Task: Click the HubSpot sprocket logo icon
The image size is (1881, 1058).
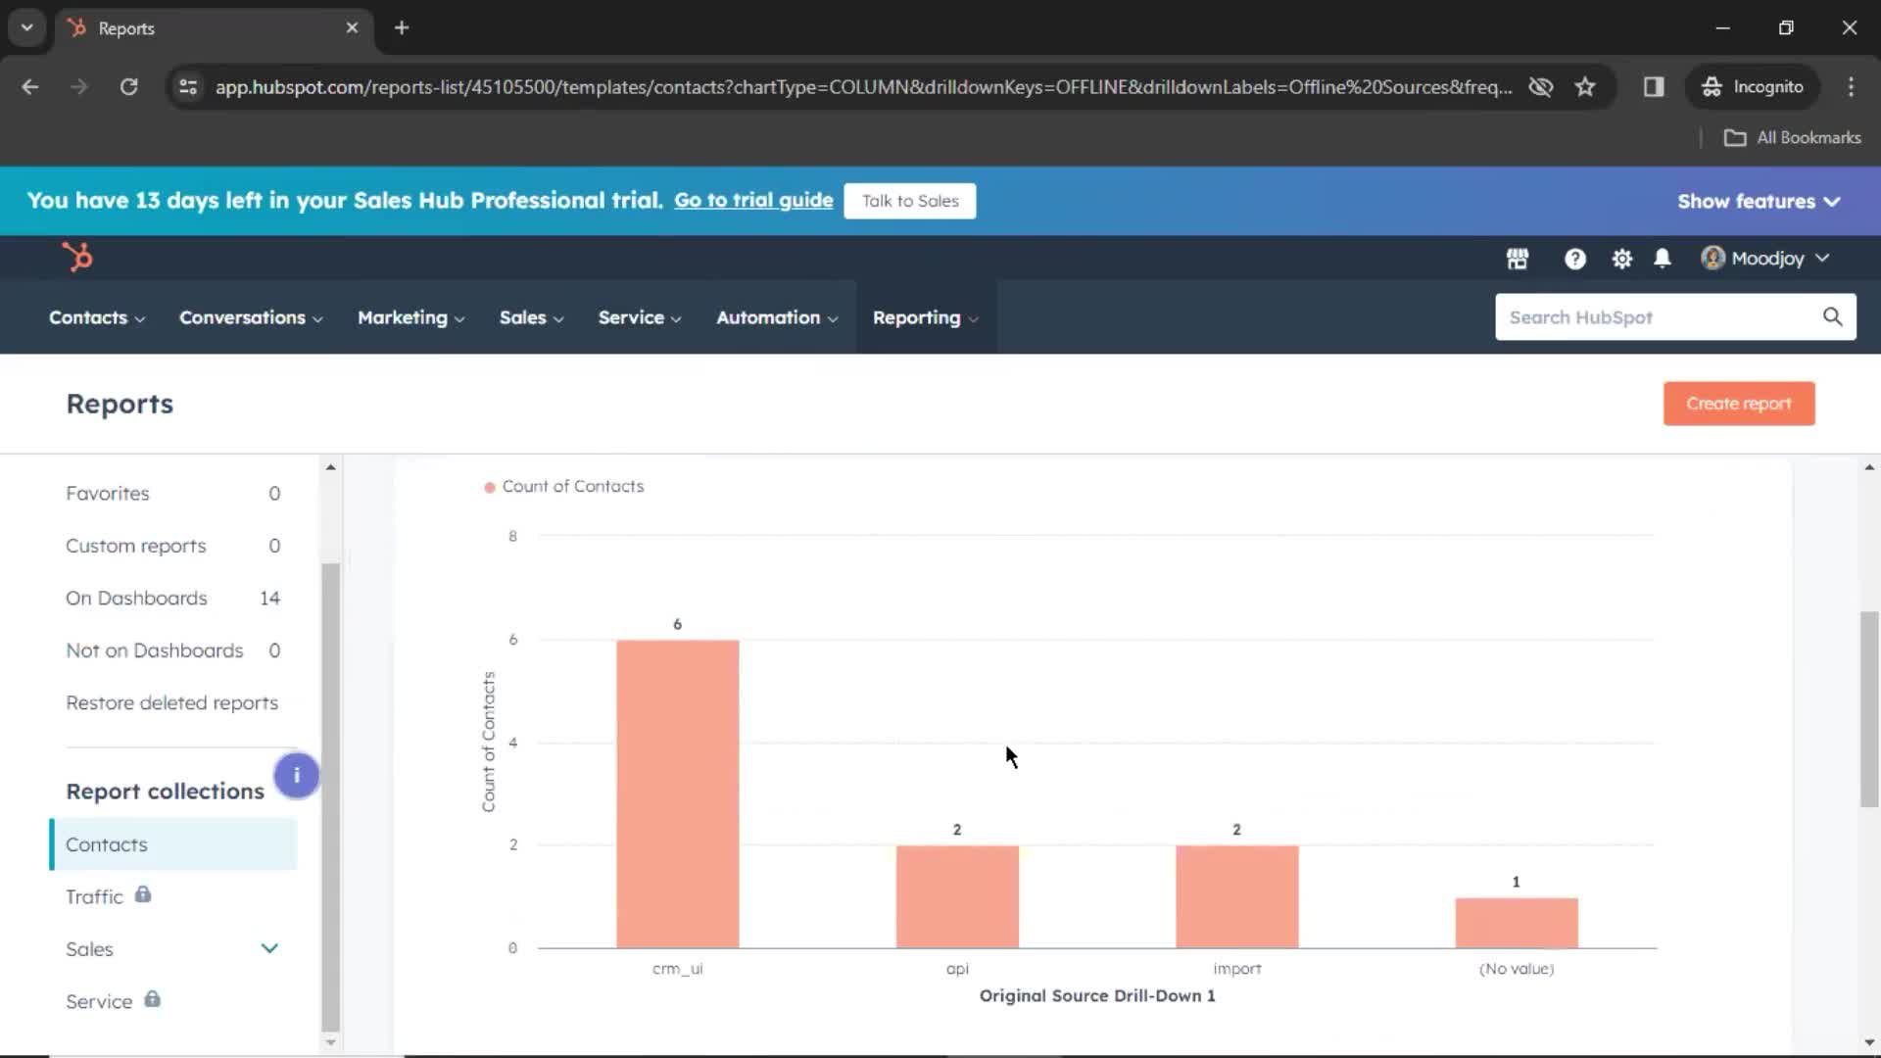Action: click(x=77, y=257)
